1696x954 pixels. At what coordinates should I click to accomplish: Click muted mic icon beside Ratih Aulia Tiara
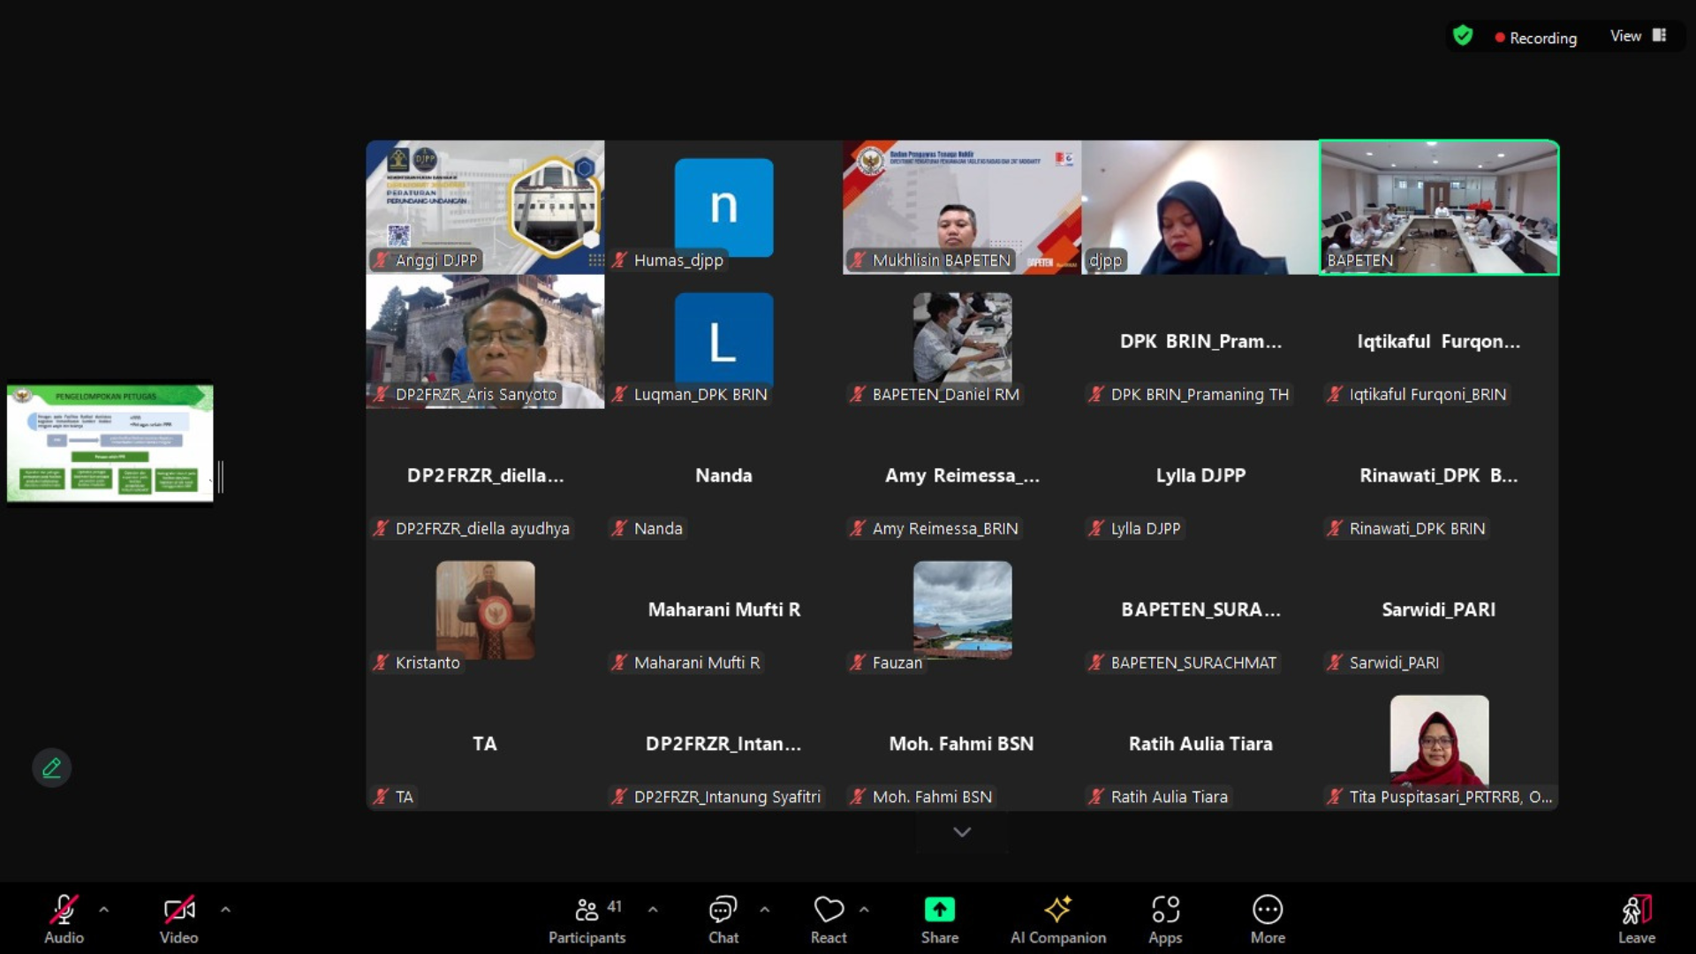[x=1096, y=797]
